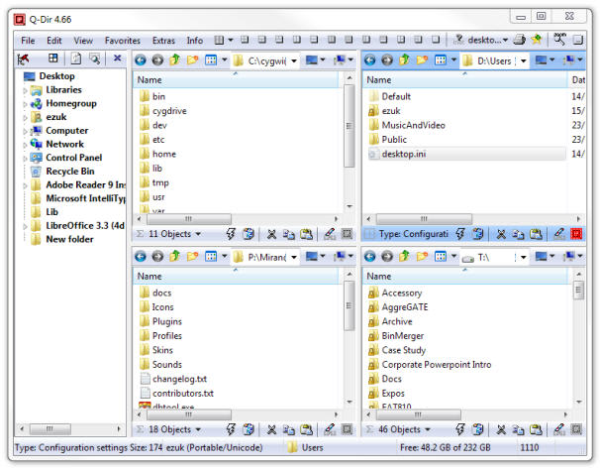Click the magnifier tool icon in toolbar
This screenshot has width=600, height=470.
559,39
